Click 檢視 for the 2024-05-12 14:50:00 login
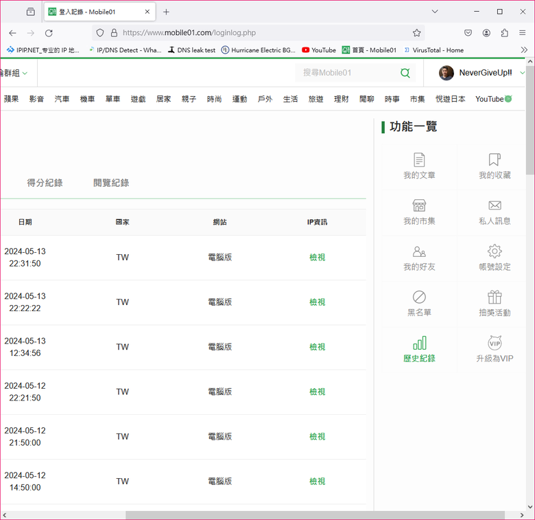535x520 pixels. [317, 482]
